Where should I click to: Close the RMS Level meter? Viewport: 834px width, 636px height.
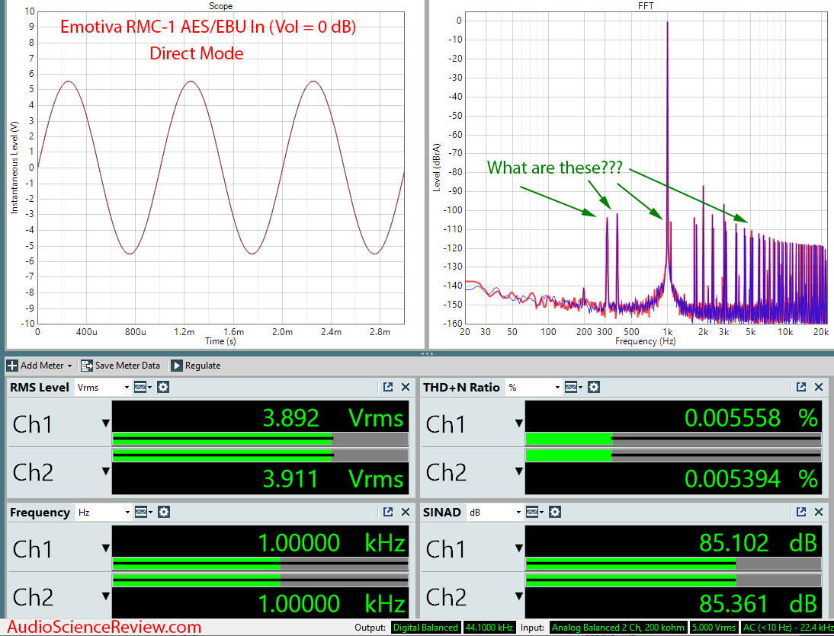tap(406, 388)
